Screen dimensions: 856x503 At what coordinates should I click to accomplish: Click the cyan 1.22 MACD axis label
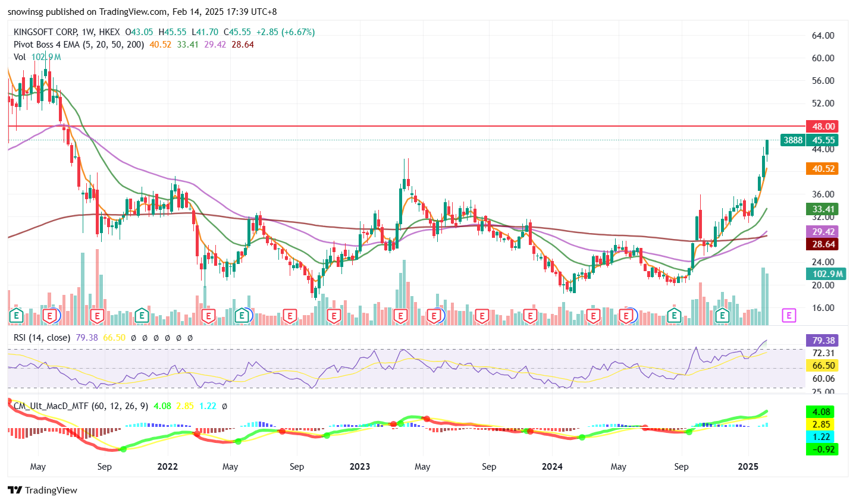(x=821, y=436)
